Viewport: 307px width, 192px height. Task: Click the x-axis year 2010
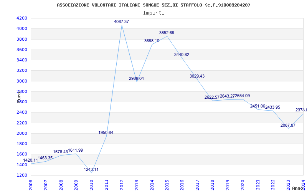tap(91, 185)
